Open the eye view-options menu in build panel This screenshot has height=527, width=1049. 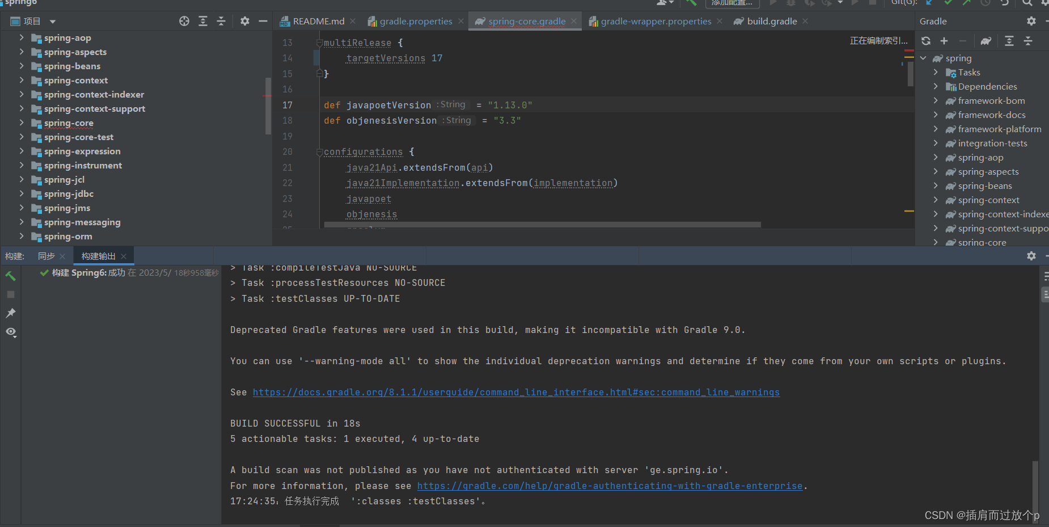pyautogui.click(x=11, y=332)
